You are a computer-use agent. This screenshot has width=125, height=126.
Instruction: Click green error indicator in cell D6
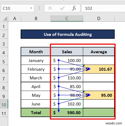[x=84, y=66]
